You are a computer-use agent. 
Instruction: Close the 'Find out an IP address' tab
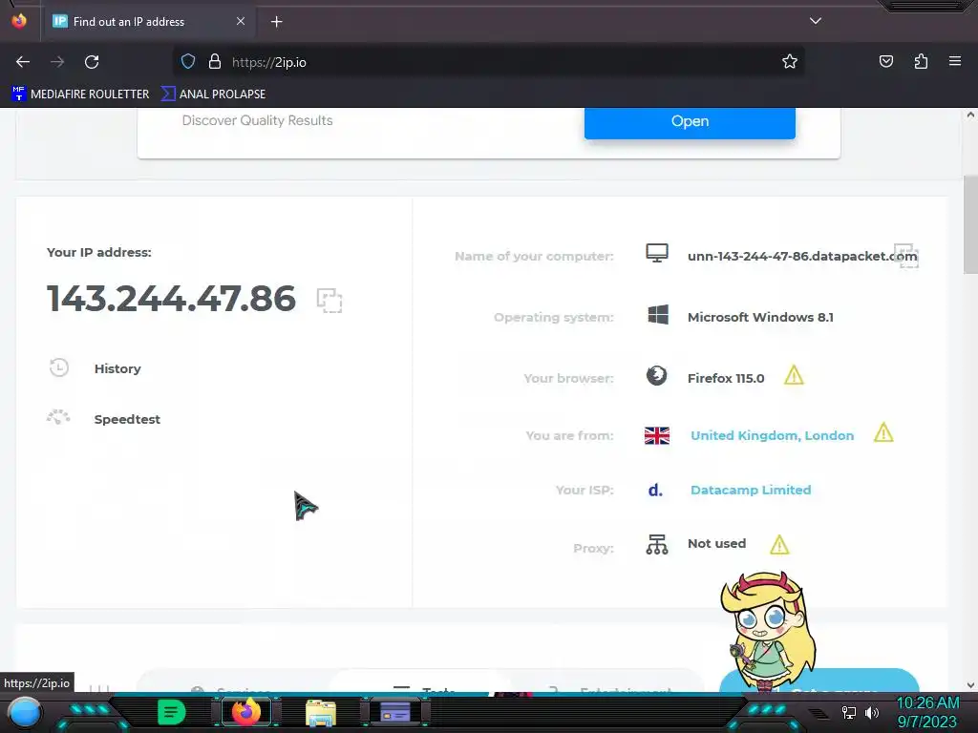(x=240, y=21)
